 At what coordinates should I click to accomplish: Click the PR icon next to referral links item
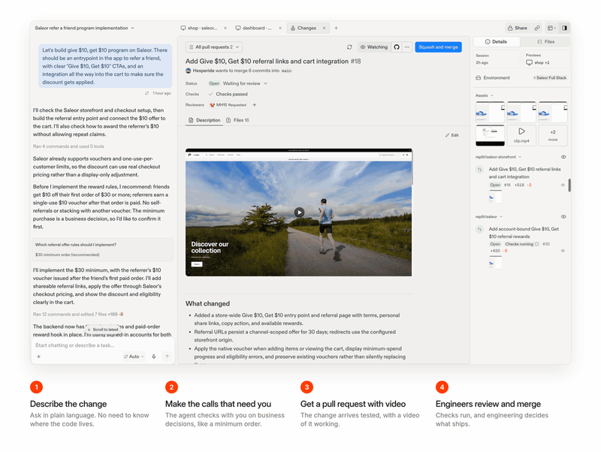[479, 169]
